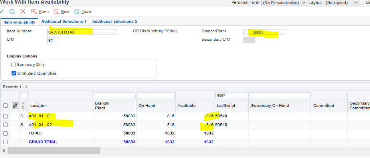The width and height of the screenshot is (370, 158).
Task: Click the Lot/Serial column header
Action: click(x=226, y=106)
